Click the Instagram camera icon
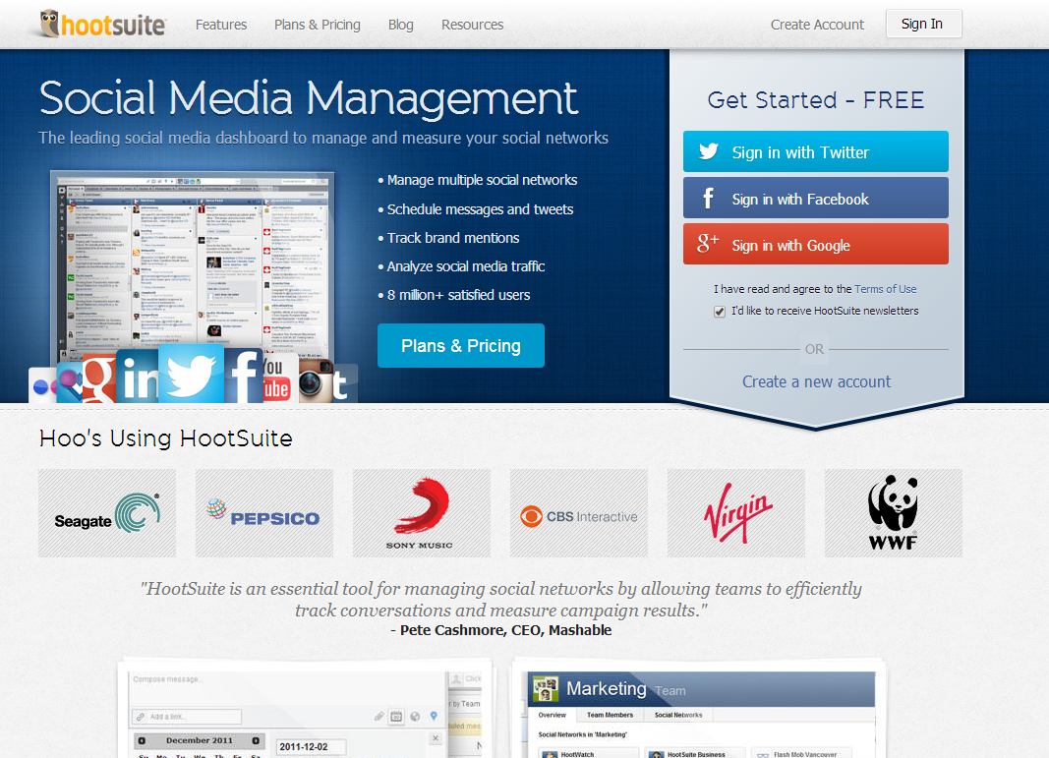 pyautogui.click(x=316, y=380)
